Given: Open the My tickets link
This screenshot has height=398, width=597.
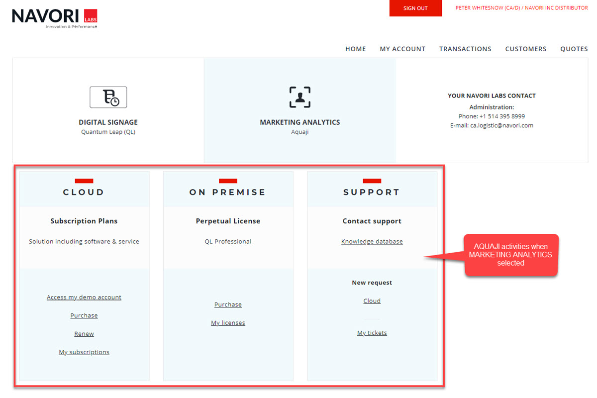Looking at the screenshot, I should (x=372, y=333).
